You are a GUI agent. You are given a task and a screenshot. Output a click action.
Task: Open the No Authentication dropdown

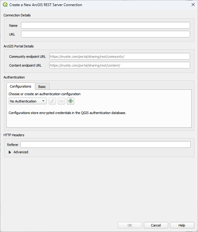point(28,101)
